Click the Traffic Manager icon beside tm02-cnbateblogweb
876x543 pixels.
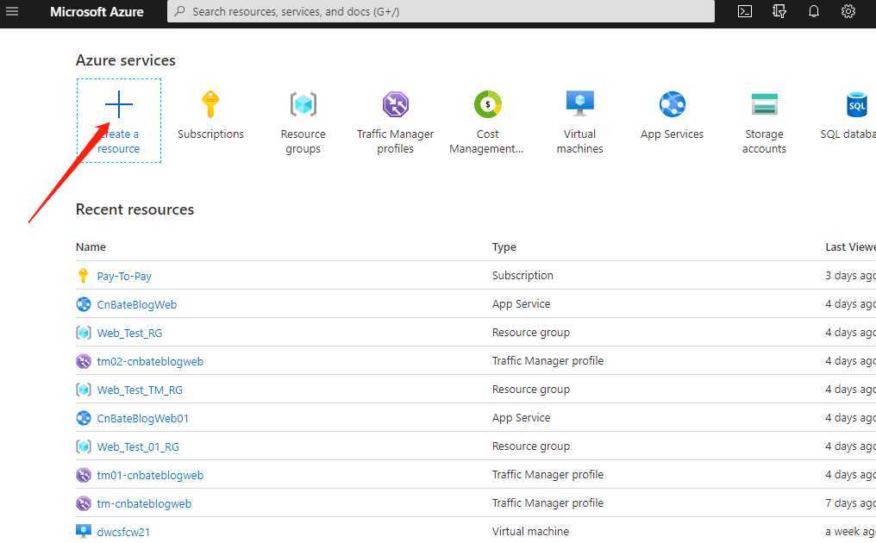(x=84, y=361)
